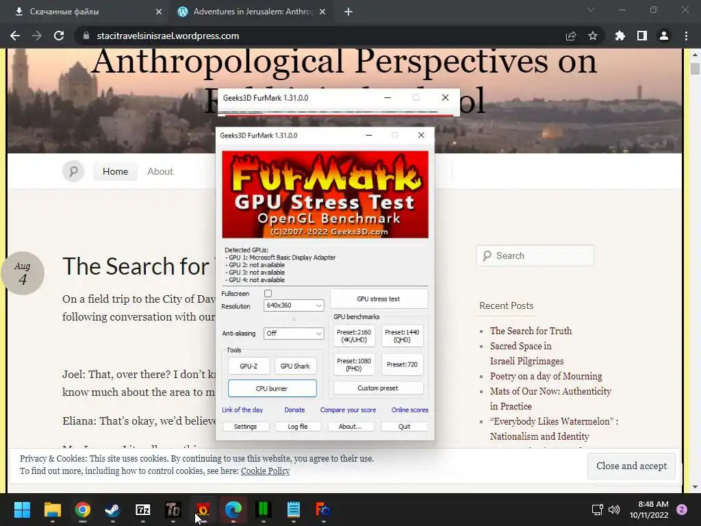Viewport: 701px width, 526px height.
Task: Open Sacred Space in Israeli Pilgrimages post
Action: click(x=526, y=353)
